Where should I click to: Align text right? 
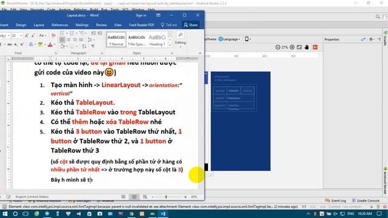(x=75, y=40)
